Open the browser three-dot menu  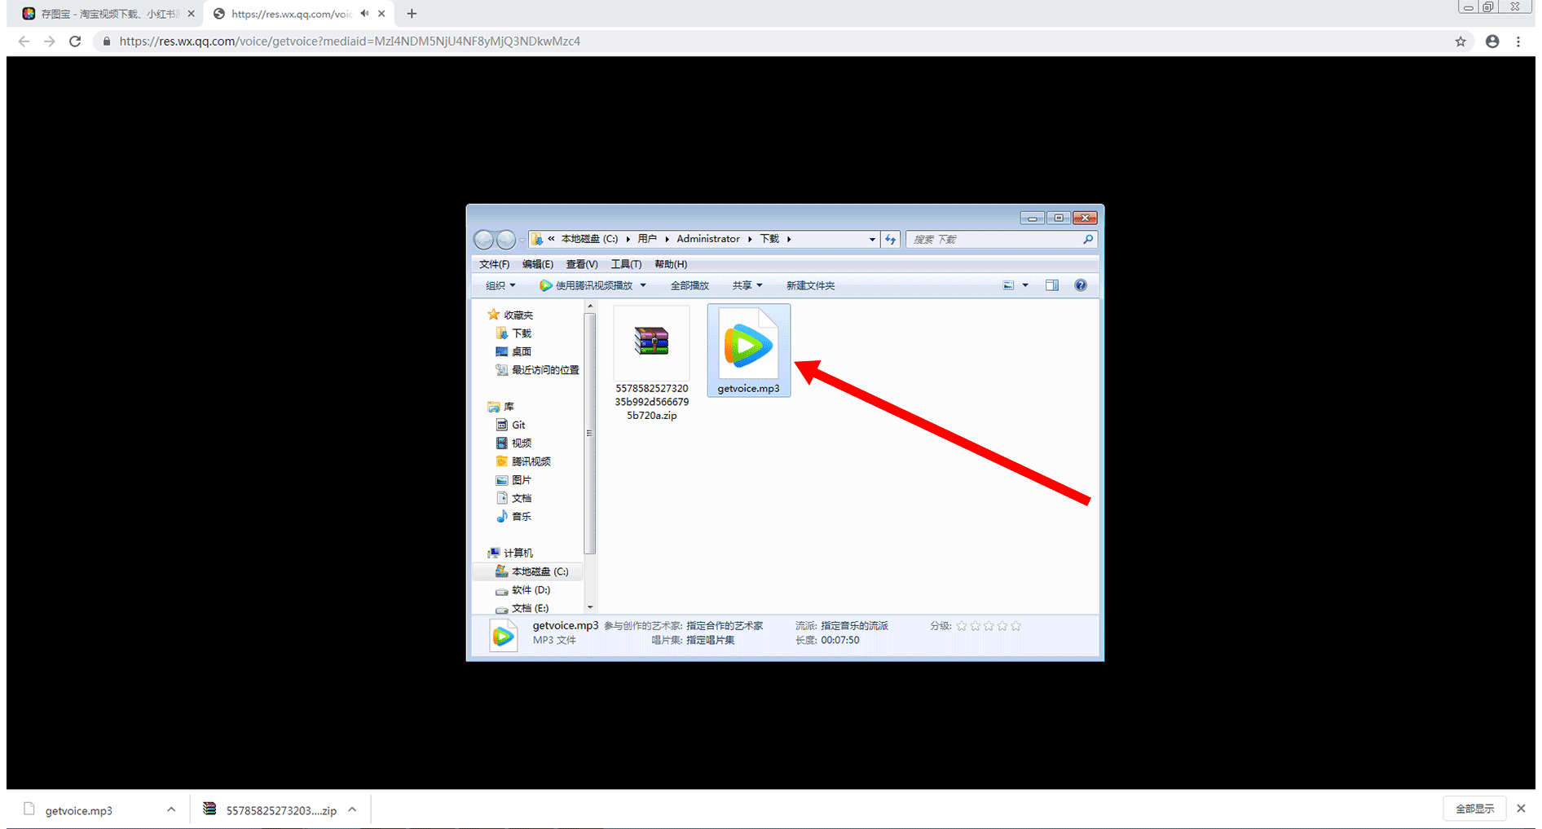1518,42
